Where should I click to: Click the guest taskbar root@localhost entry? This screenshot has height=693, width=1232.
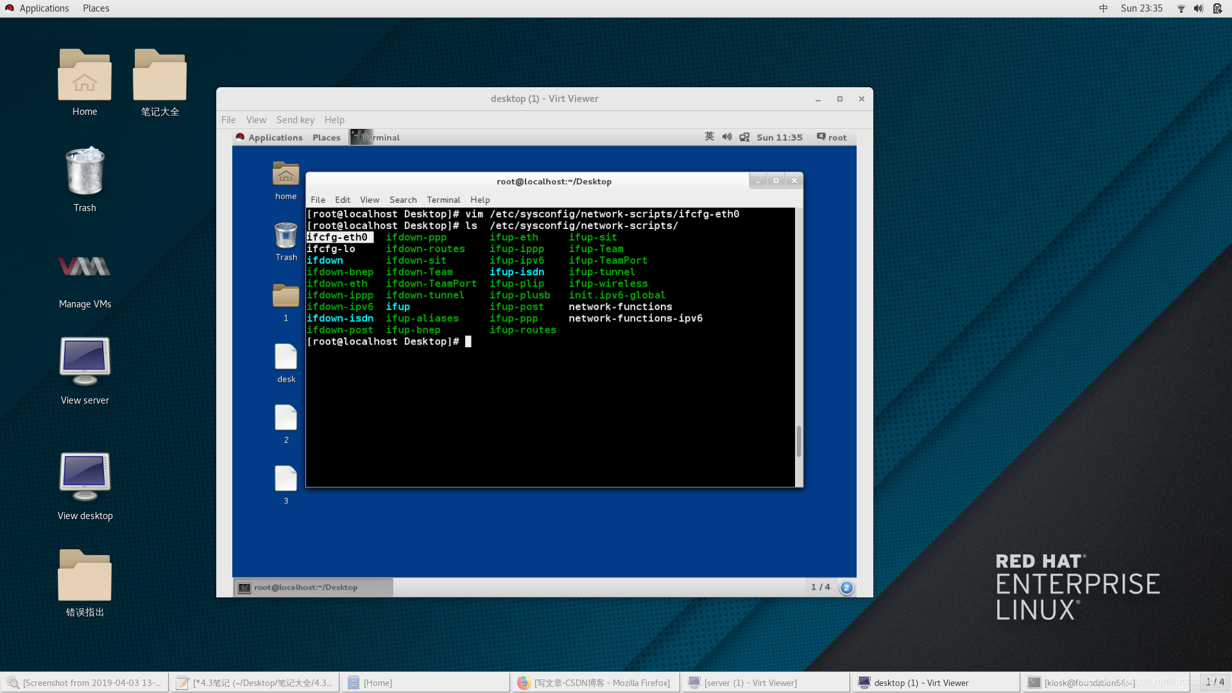point(314,587)
